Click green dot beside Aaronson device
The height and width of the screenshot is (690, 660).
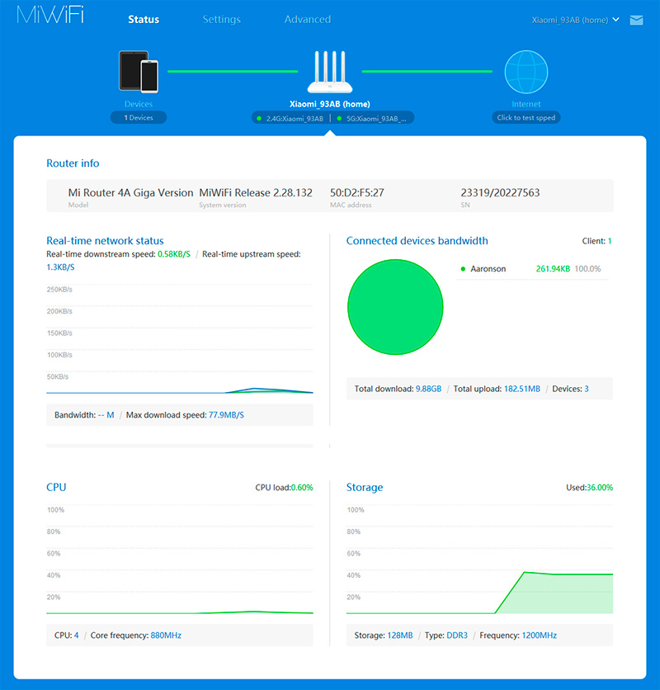[x=463, y=269]
